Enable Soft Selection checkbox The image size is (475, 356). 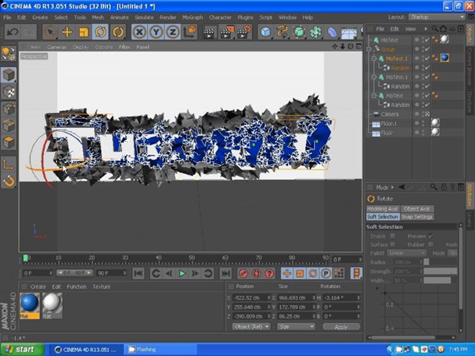pyautogui.click(x=392, y=236)
